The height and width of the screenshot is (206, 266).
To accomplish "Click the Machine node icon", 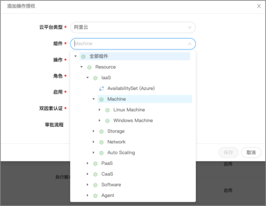I will pos(102,100).
